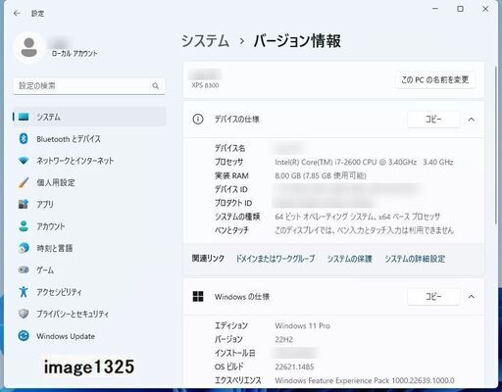Select システム in the sidebar
502x392 pixels.
point(89,117)
